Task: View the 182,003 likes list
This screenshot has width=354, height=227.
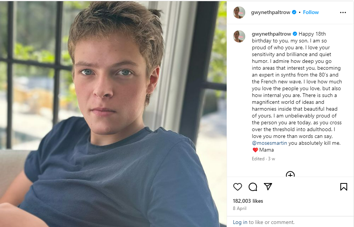Action: (248, 201)
